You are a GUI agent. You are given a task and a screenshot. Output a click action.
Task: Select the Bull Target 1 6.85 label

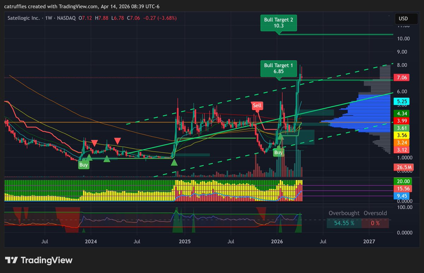(278, 68)
